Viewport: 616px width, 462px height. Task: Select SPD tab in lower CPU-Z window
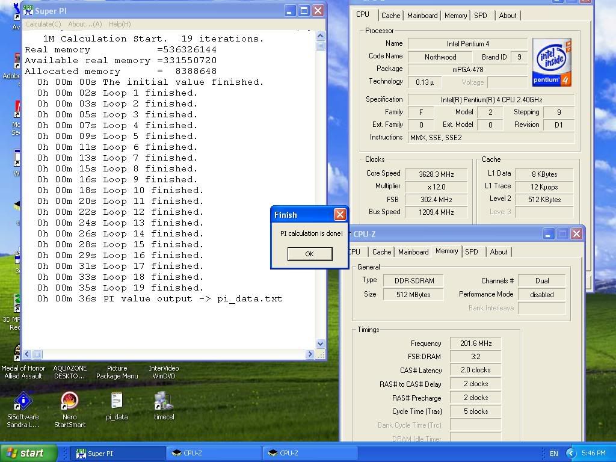472,252
